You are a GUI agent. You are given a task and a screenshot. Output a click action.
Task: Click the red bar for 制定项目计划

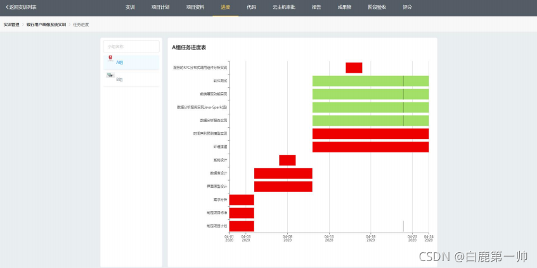point(242,226)
